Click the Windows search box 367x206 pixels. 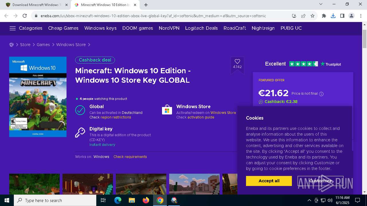click(x=55, y=200)
